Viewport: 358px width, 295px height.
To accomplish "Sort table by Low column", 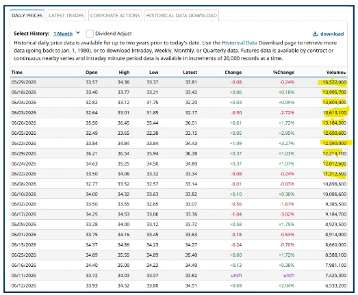I will pyautogui.click(x=153, y=72).
